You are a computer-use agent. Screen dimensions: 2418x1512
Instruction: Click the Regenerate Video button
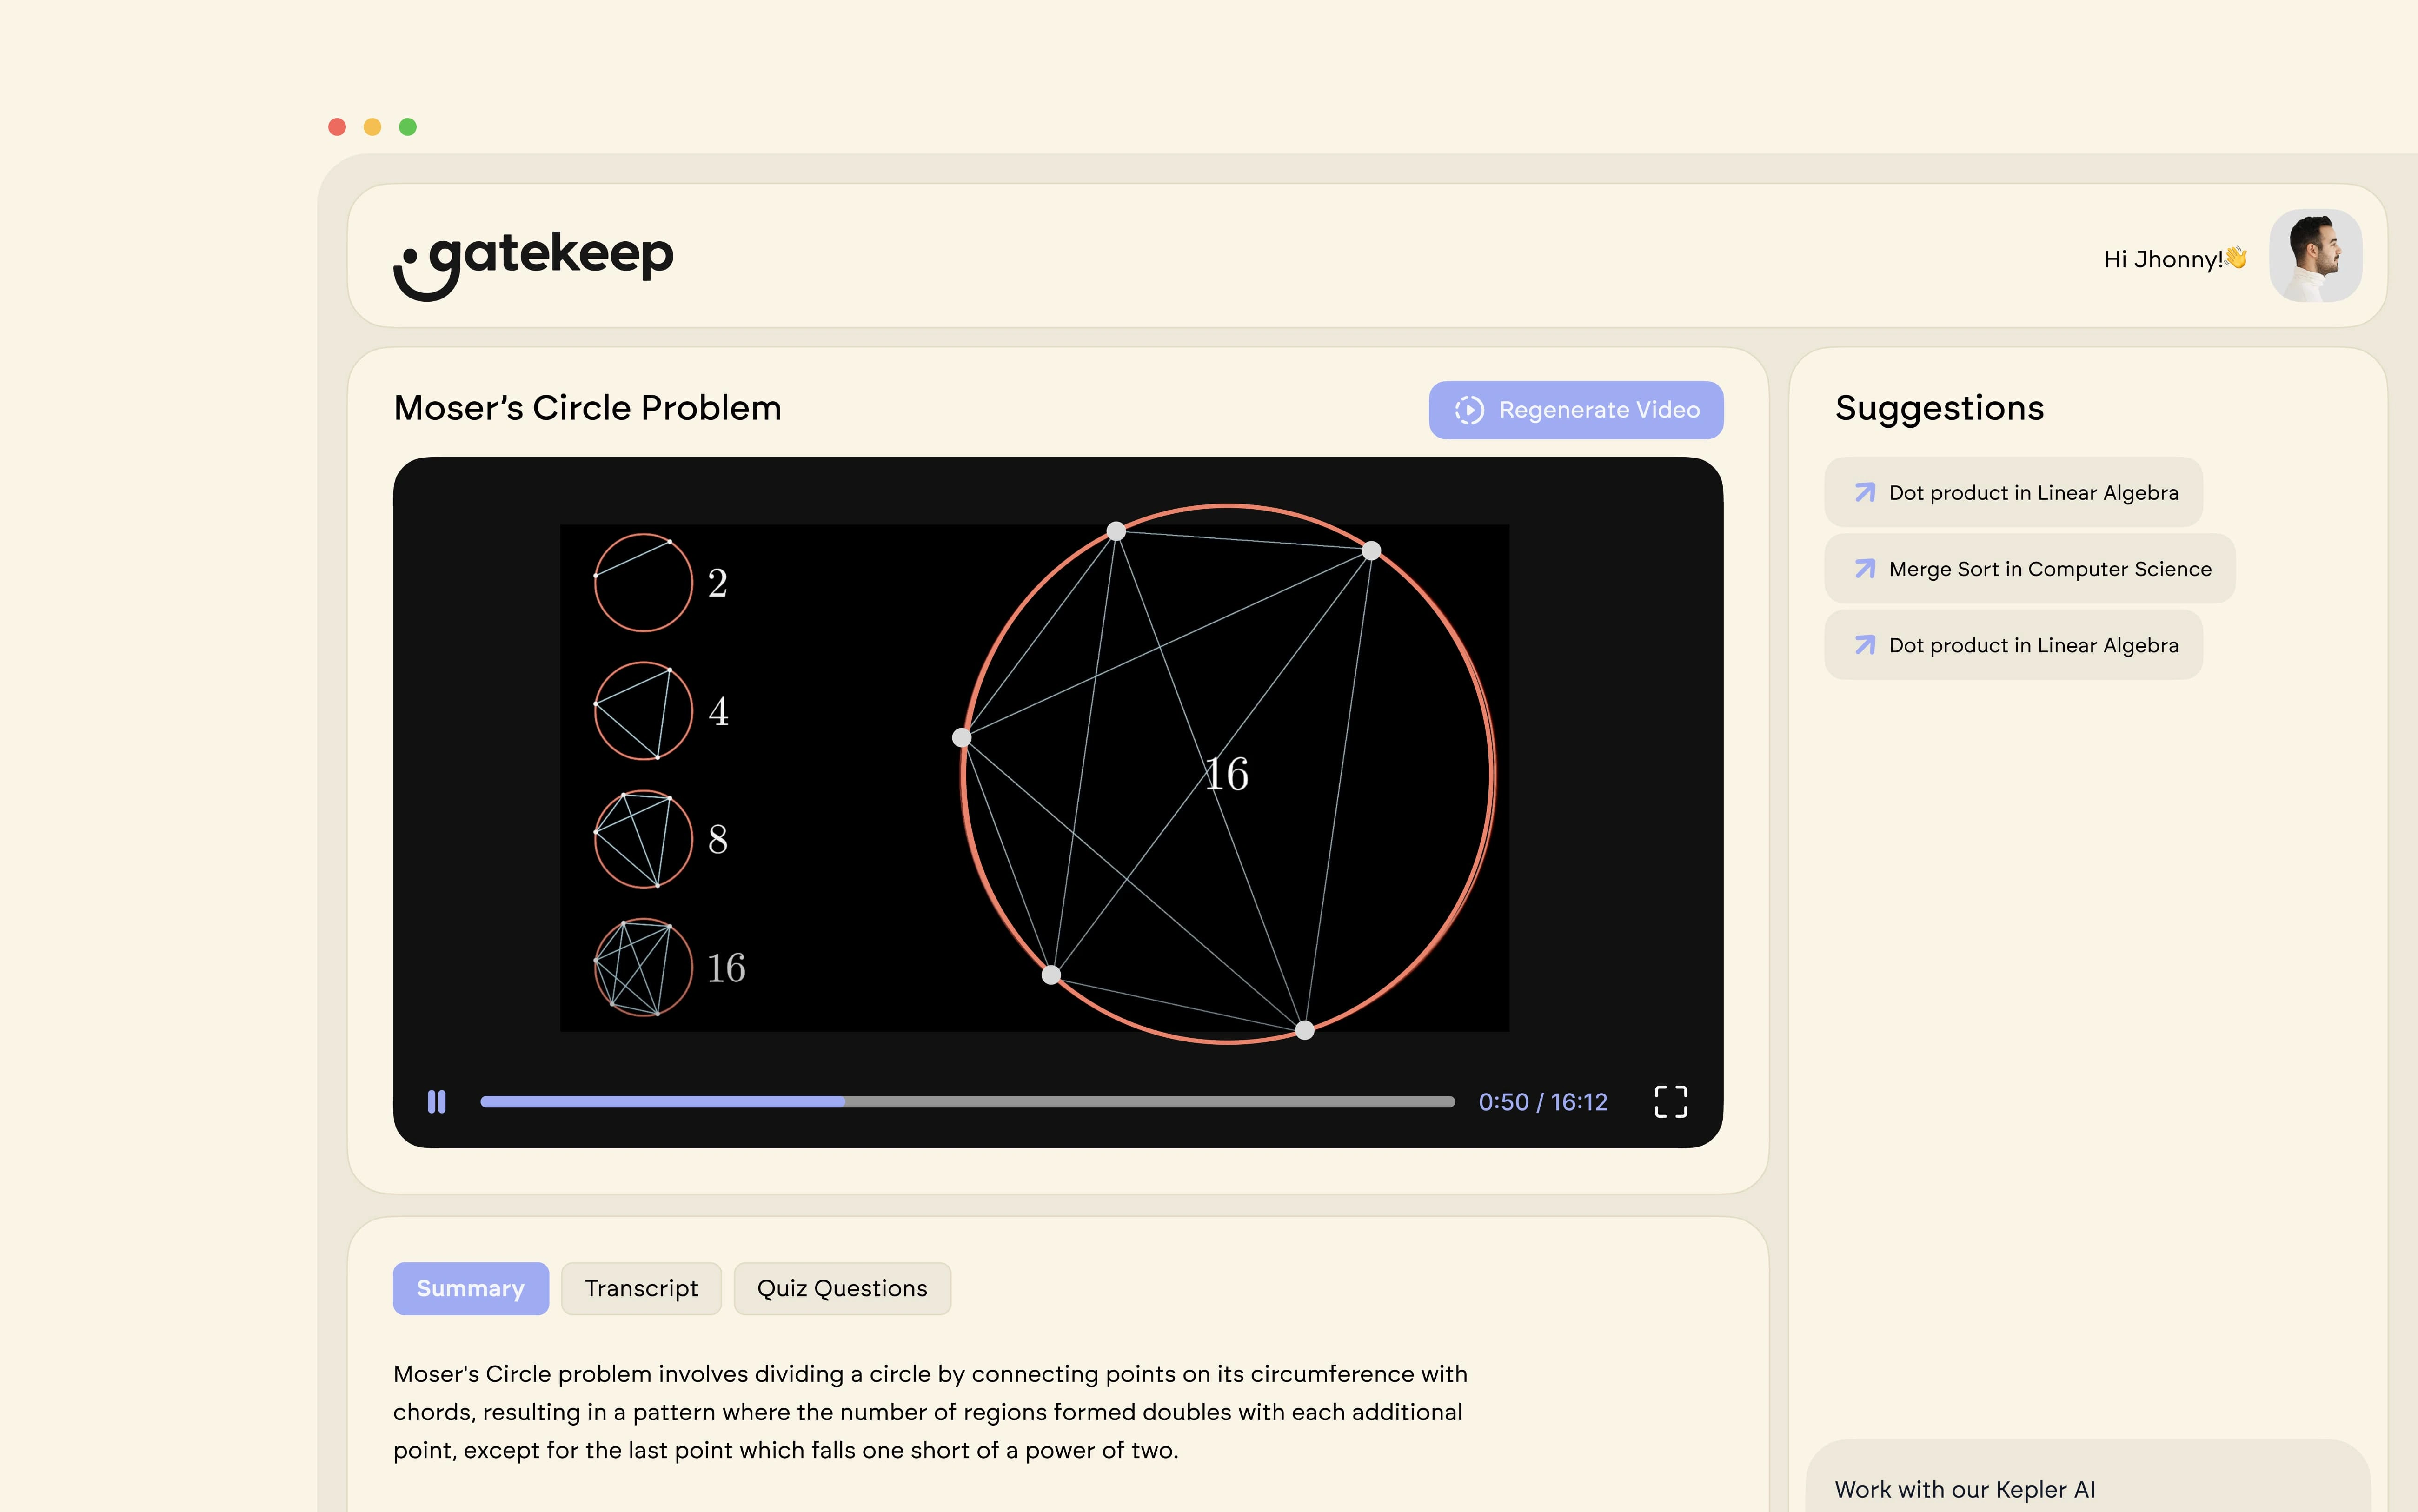click(1575, 410)
